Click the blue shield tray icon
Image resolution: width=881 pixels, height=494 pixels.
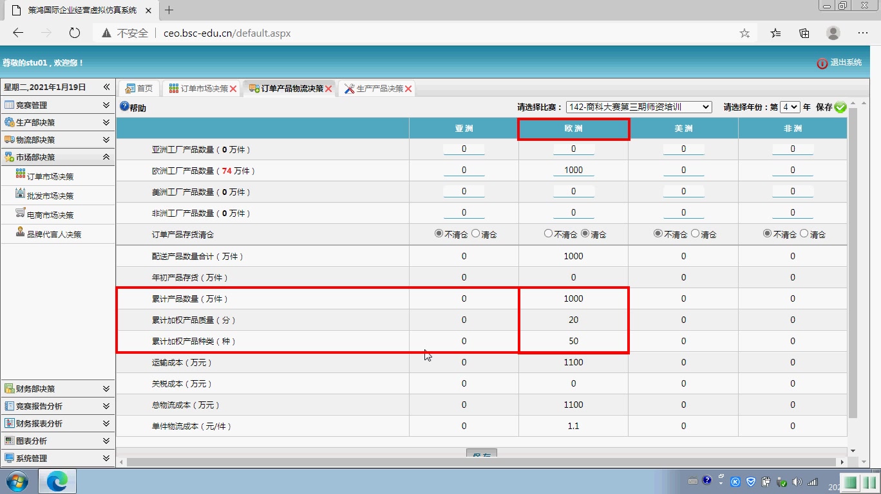click(750, 482)
